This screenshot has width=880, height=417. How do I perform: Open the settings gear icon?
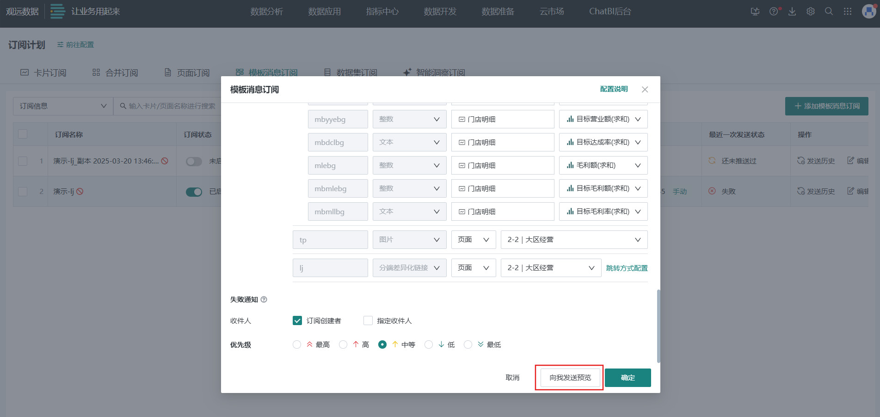(811, 12)
